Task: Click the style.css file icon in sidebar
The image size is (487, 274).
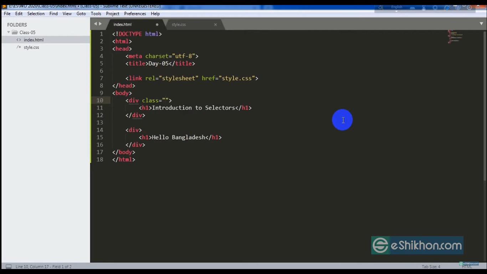Action: 18,47
